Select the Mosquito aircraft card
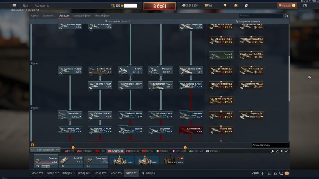The width and height of the screenshot is (319, 179). (160, 70)
